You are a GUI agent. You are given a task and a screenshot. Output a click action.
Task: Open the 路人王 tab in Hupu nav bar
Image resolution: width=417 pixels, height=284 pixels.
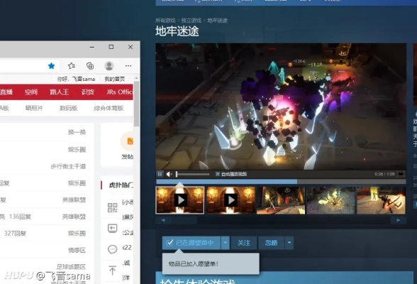coord(59,92)
